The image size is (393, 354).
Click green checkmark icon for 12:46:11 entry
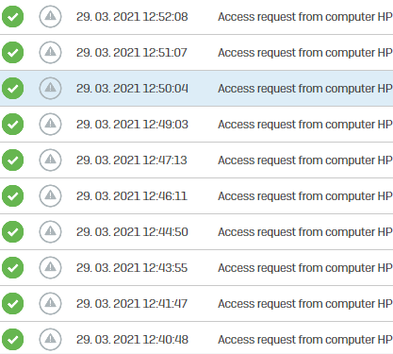[x=12, y=196]
